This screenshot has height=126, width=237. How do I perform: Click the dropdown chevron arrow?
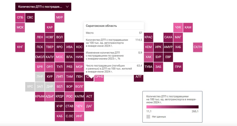pos(67,7)
